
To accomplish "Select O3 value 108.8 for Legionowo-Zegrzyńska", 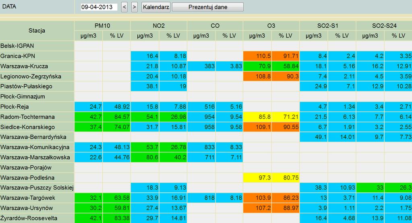I will click(257, 77).
